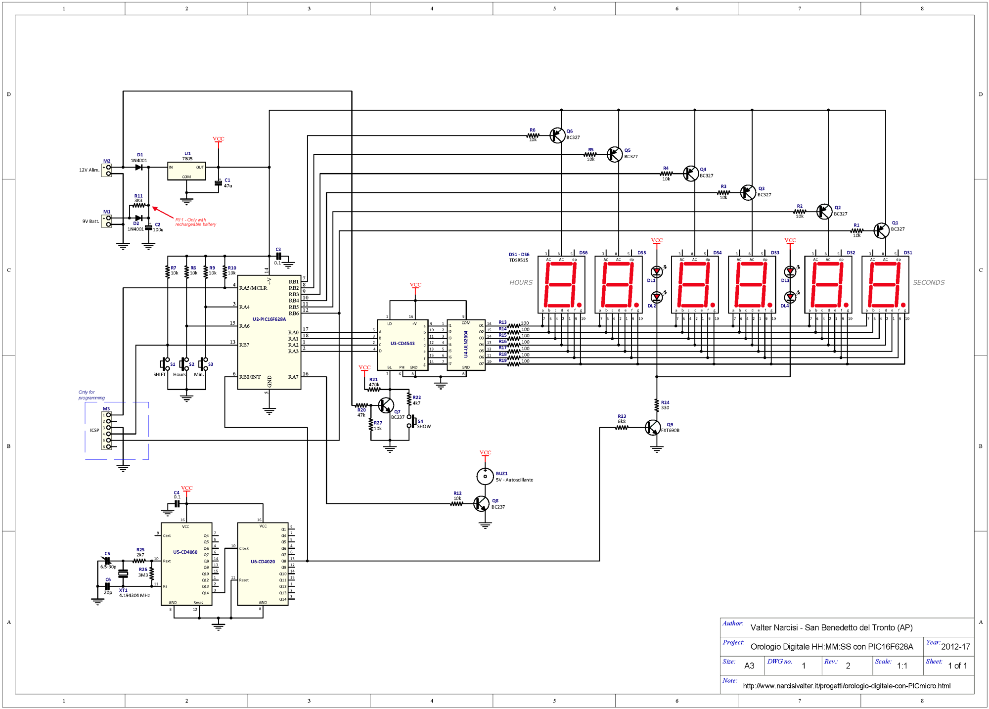Click capacitor C2 100u
The image size is (989, 709).
(148, 227)
